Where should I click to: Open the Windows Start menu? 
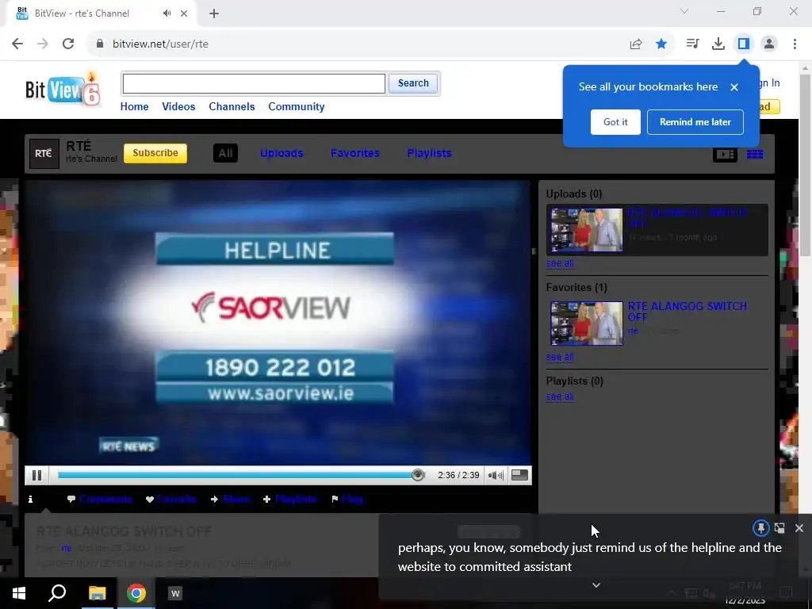(x=19, y=593)
